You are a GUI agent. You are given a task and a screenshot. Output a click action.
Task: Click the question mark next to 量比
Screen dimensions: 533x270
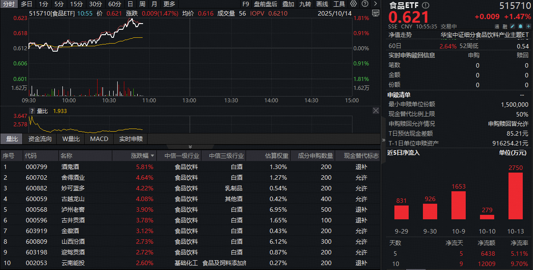tap(32, 111)
